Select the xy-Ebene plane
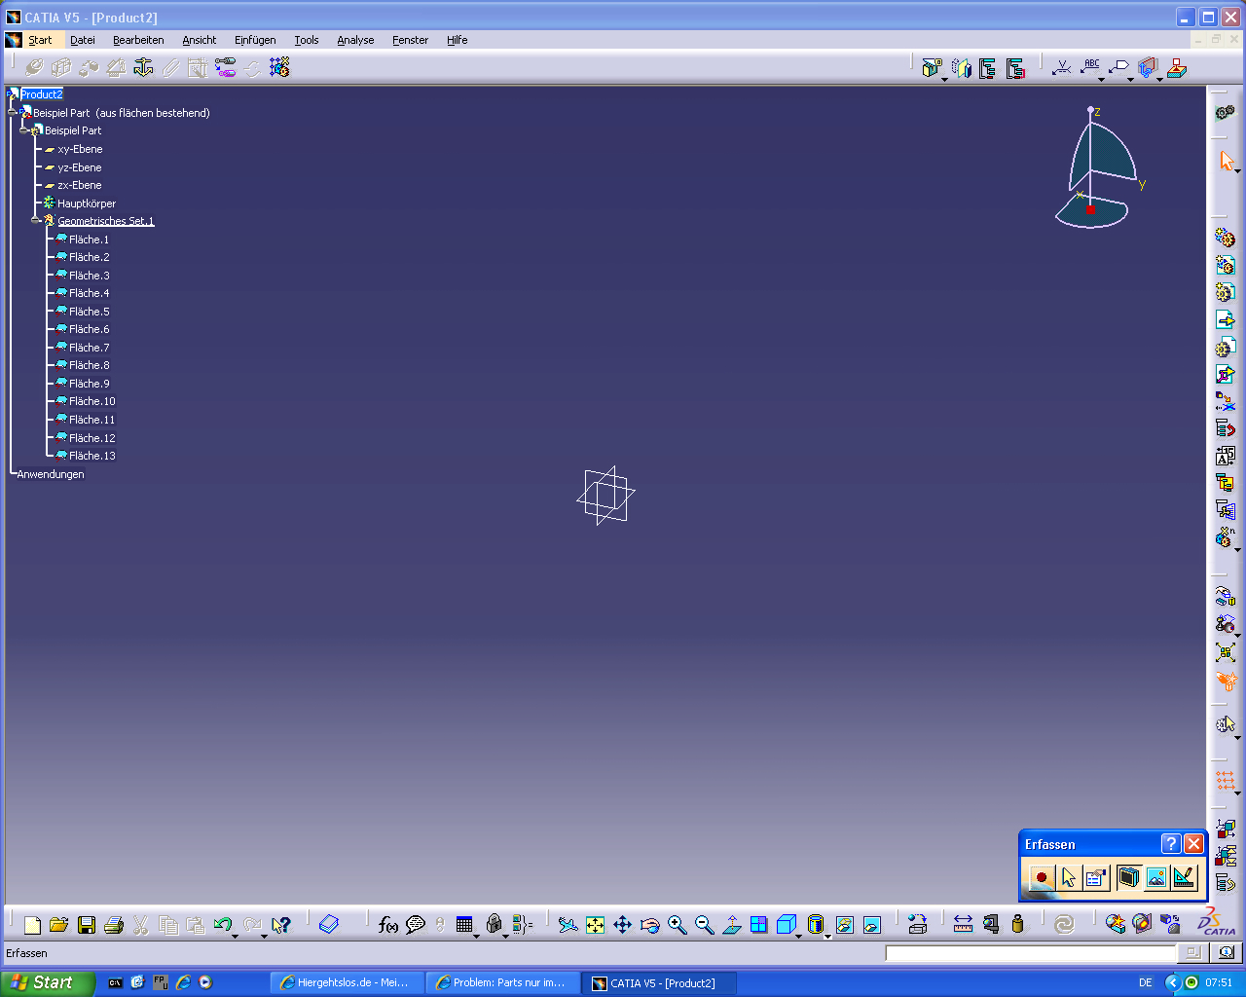The height and width of the screenshot is (997, 1246). [80, 149]
